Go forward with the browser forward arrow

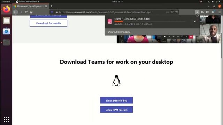click(21, 12)
